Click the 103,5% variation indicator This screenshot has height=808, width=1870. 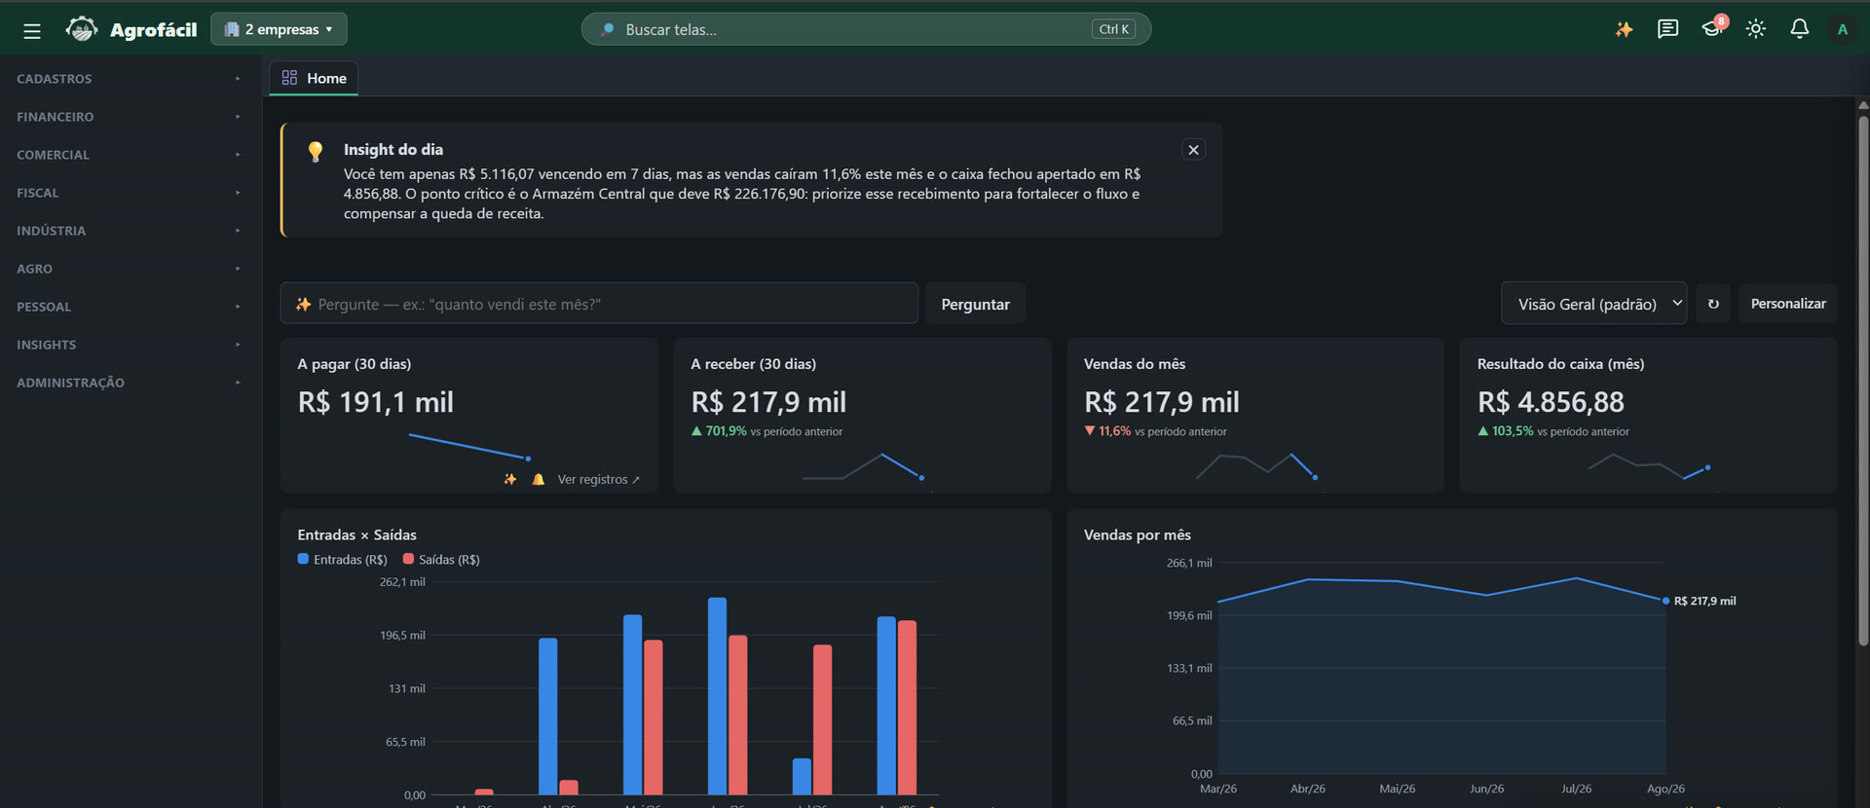pos(1506,431)
